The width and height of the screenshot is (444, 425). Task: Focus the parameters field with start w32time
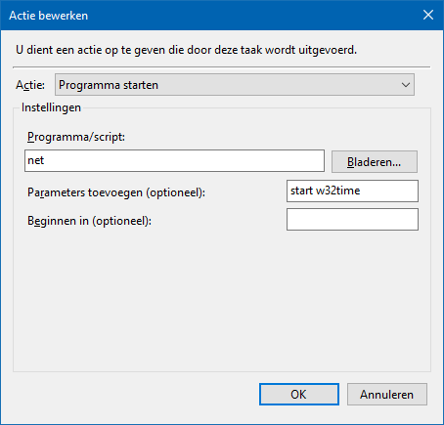pyautogui.click(x=352, y=191)
